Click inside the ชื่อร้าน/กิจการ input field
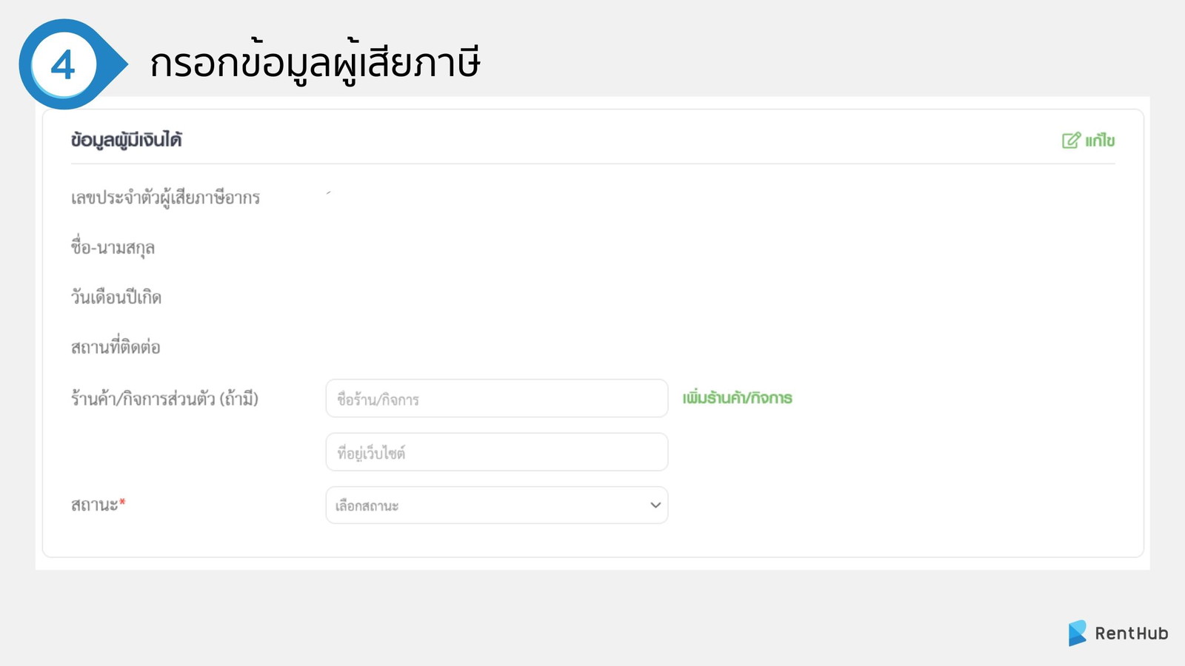1185x666 pixels. click(496, 399)
